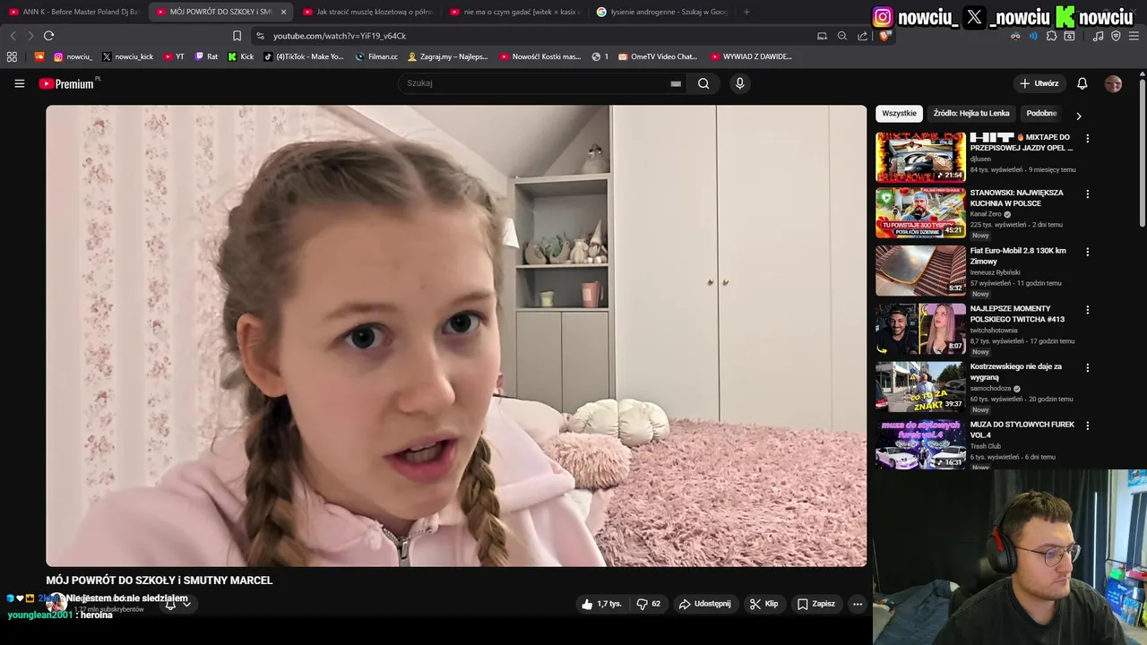Open the nowciu_kick X bookmark

tap(127, 56)
